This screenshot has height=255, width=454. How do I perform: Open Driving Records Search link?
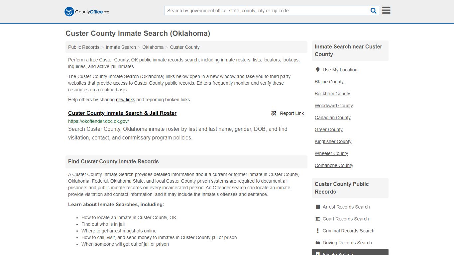click(x=347, y=243)
